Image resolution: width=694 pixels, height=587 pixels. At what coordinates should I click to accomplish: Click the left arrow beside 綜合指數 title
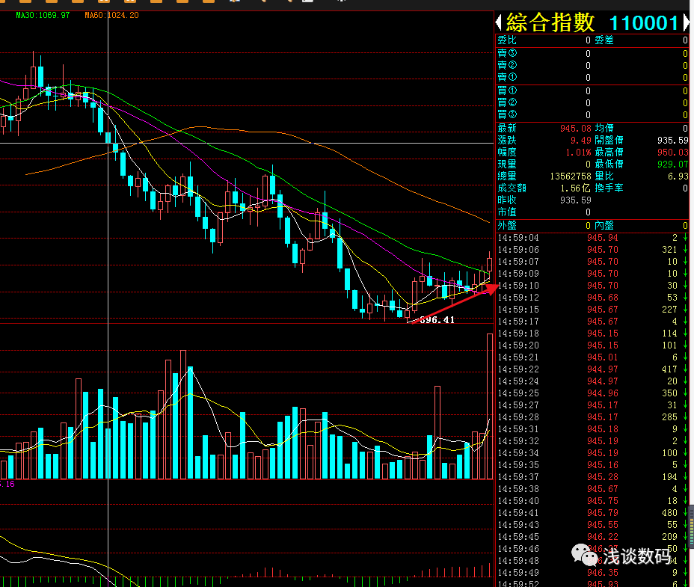click(499, 22)
